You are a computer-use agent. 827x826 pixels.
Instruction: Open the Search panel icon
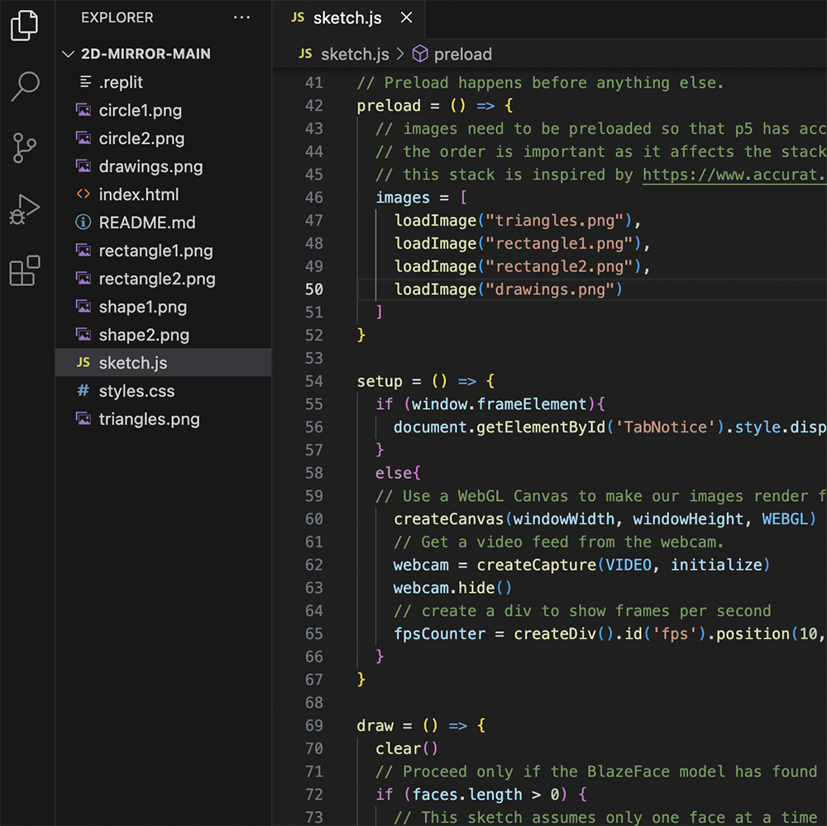pos(25,86)
